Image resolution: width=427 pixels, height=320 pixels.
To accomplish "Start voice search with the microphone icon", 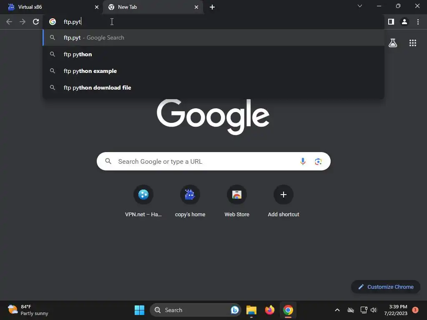I will pyautogui.click(x=303, y=161).
